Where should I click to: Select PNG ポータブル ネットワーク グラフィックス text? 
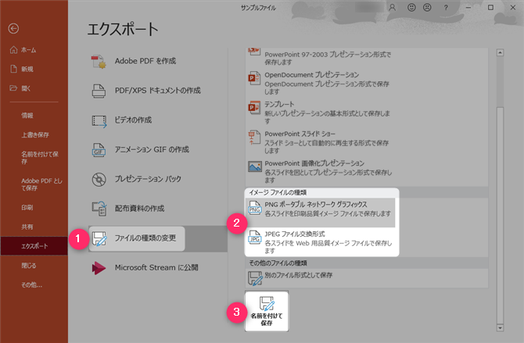(316, 205)
